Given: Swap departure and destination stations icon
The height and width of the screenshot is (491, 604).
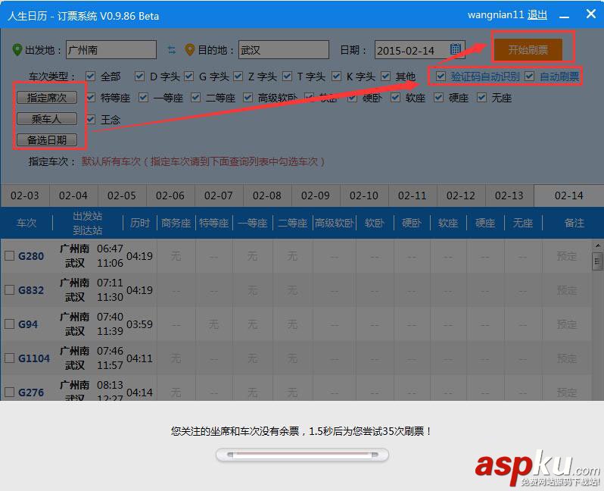Looking at the screenshot, I should click(171, 50).
